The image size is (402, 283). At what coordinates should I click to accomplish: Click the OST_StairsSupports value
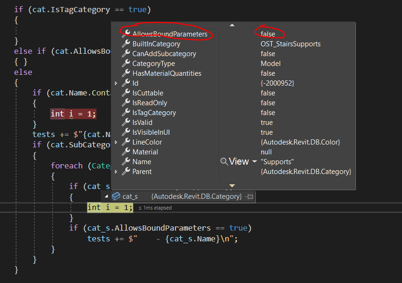pyautogui.click(x=291, y=44)
